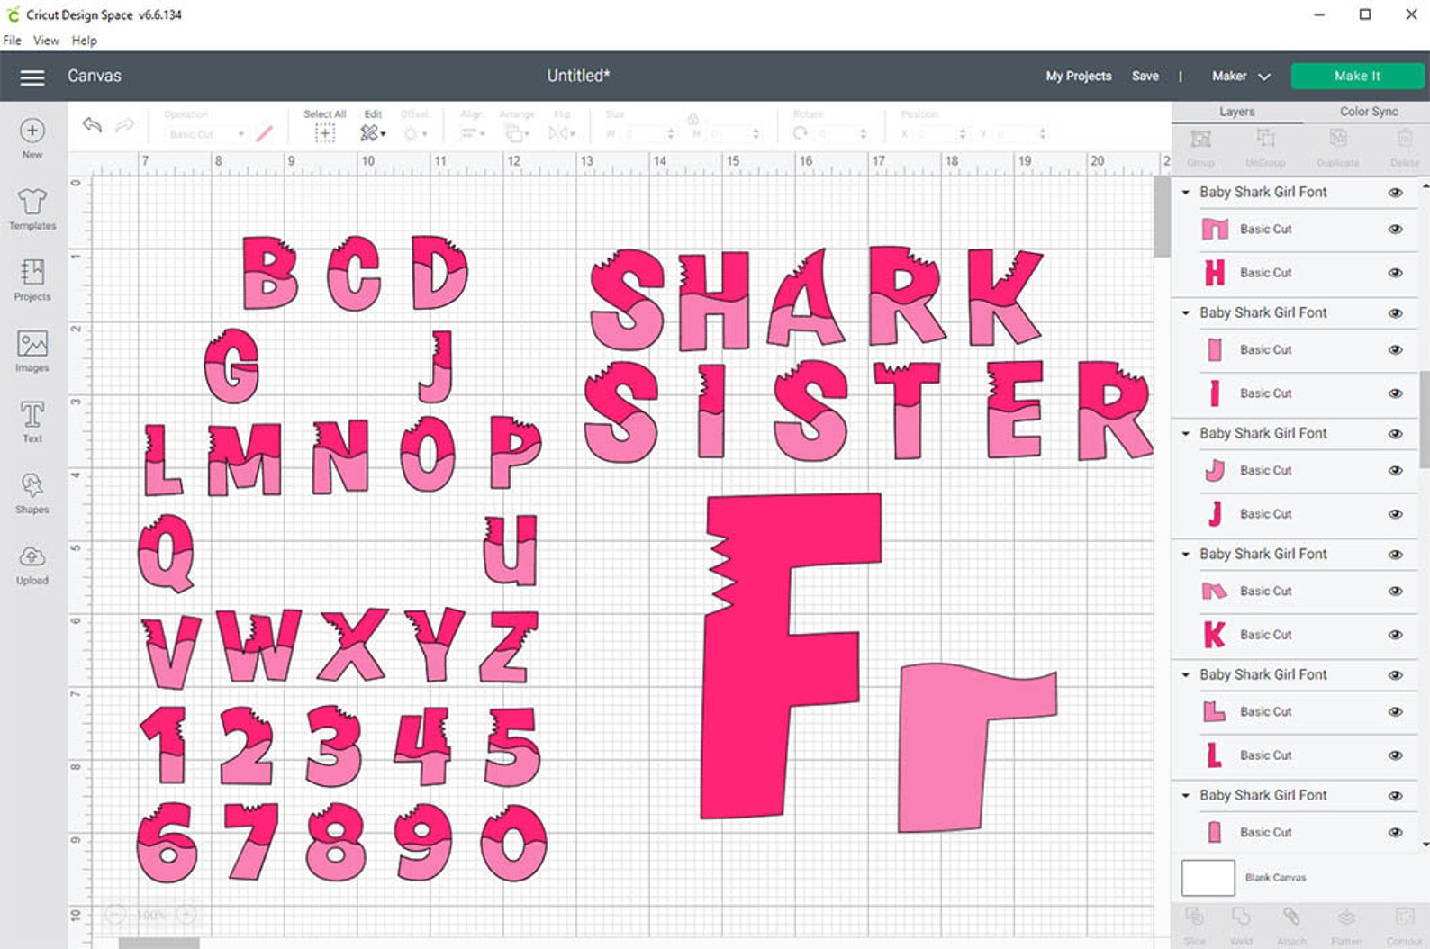The width and height of the screenshot is (1430, 949).
Task: Click the Weld tool icon
Action: [x=1241, y=917]
